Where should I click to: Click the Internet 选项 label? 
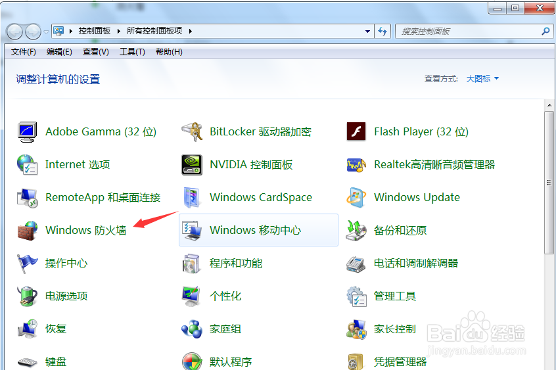click(x=78, y=164)
